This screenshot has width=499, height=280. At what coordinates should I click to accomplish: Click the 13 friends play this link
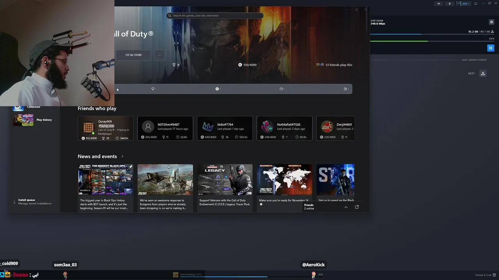334,65
